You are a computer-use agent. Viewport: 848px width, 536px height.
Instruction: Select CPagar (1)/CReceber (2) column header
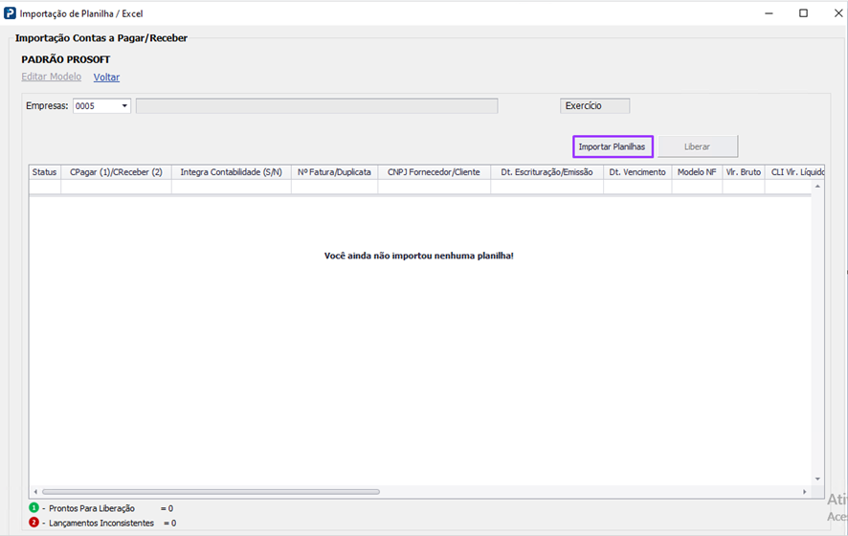116,172
